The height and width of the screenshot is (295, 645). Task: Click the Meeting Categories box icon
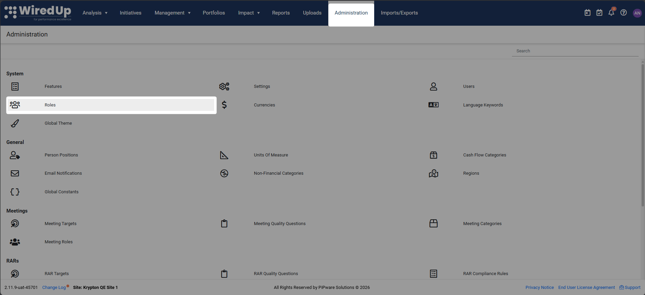coord(434,224)
